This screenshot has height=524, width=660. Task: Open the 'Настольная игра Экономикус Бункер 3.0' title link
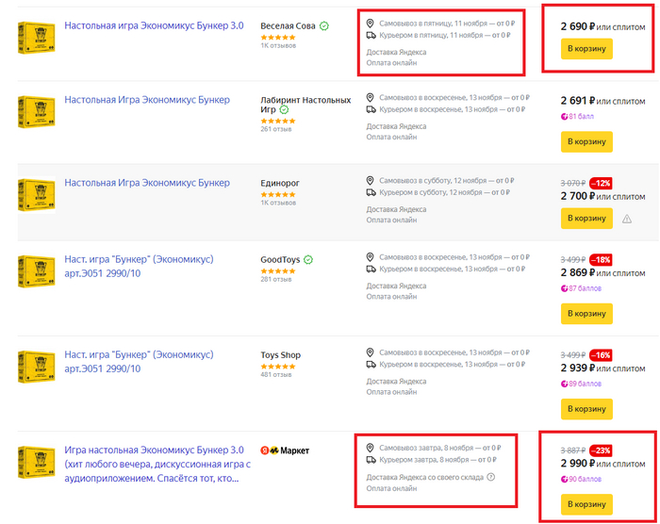154,25
